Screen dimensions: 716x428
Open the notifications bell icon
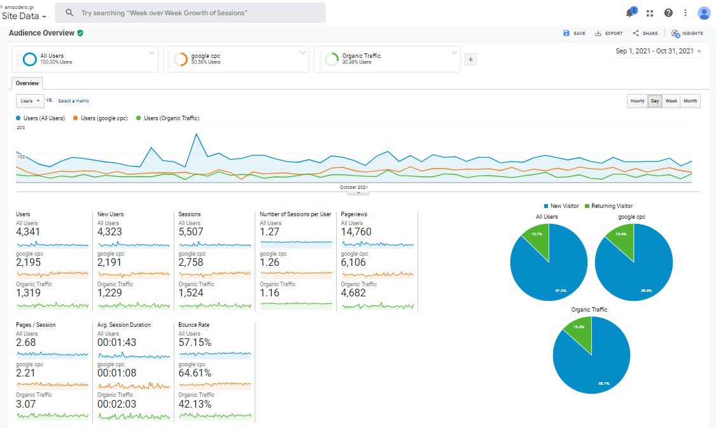631,13
